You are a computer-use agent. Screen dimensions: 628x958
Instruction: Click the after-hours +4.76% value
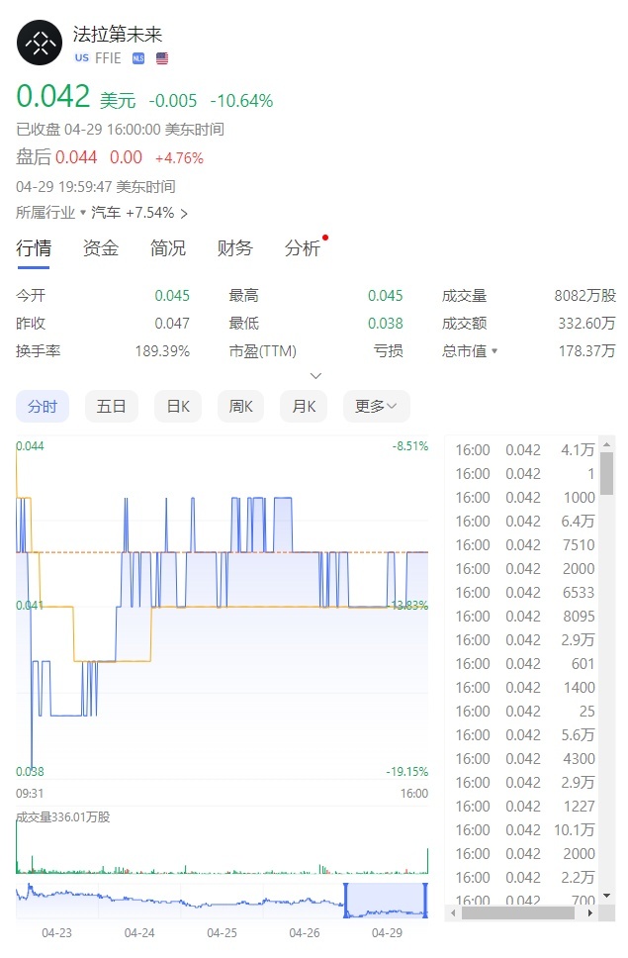pos(179,158)
